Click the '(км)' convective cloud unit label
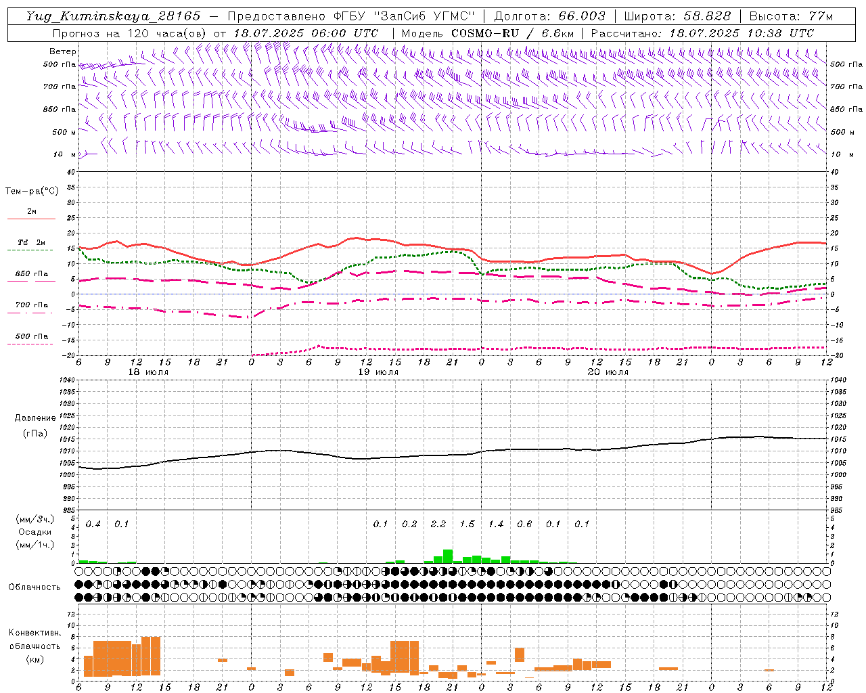The image size is (866, 693). tap(35, 660)
